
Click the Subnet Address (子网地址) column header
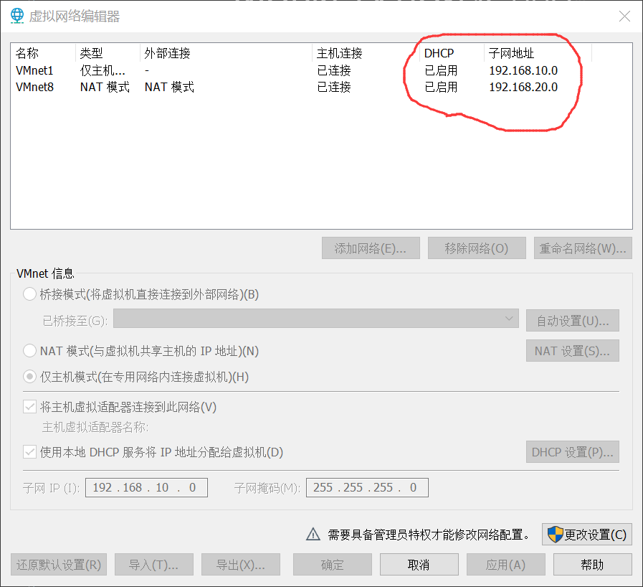tap(538, 53)
